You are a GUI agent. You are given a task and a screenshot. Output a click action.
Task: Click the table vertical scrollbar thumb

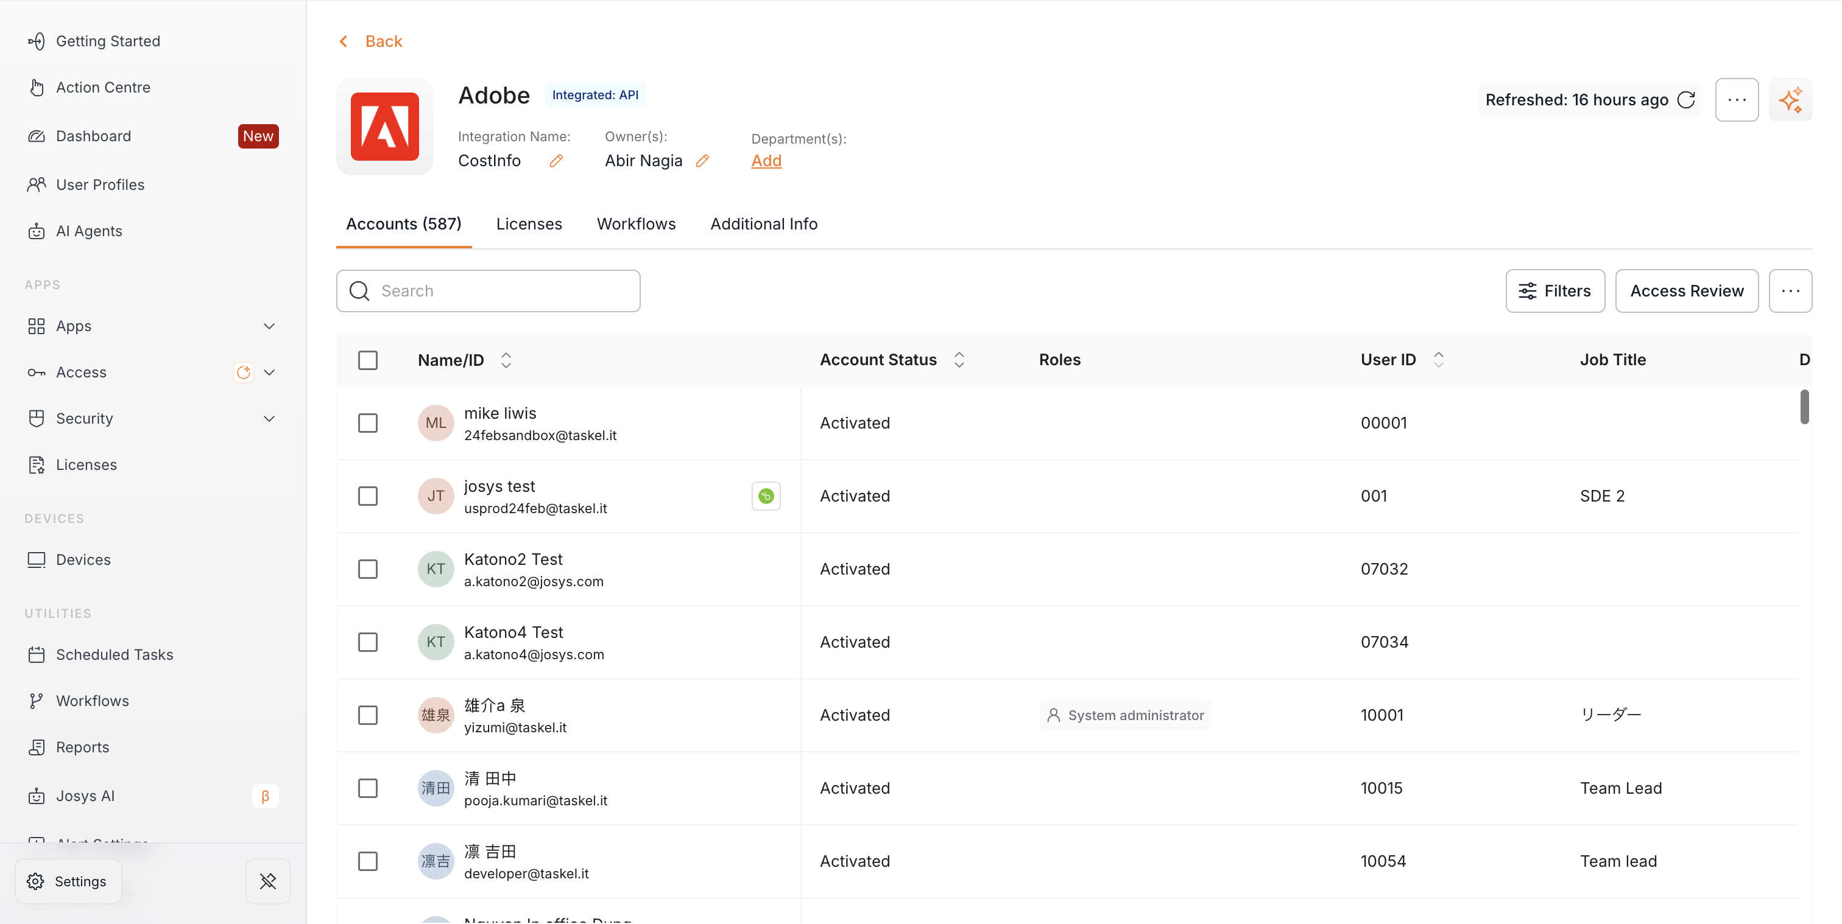(1805, 406)
